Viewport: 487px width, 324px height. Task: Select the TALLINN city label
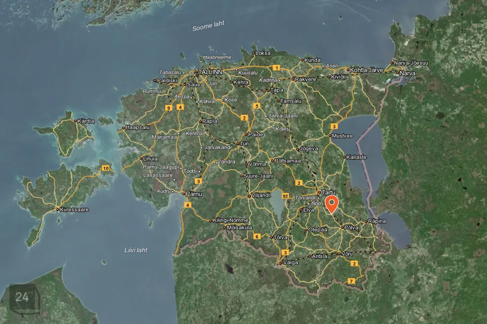point(210,72)
